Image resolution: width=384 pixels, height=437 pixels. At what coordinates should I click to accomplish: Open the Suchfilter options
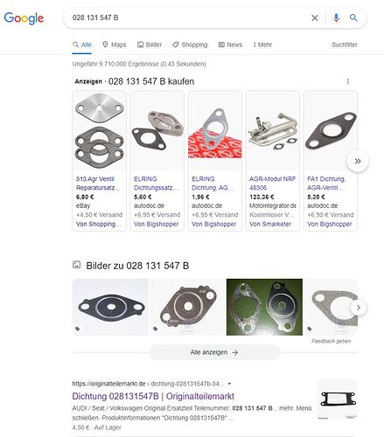point(345,45)
